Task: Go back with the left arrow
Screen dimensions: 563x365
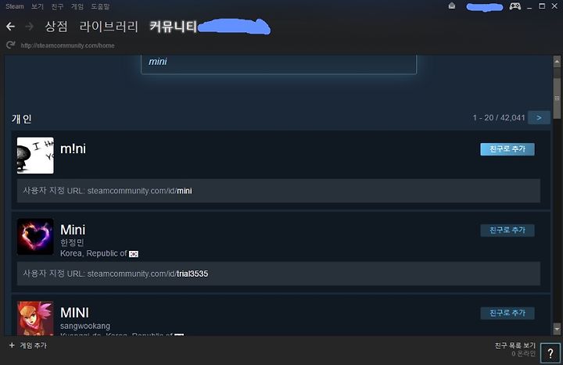Action: 10,27
